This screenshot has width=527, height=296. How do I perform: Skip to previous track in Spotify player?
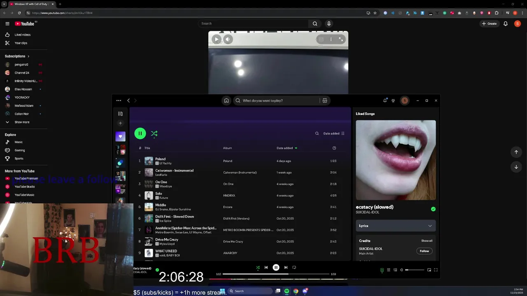[x=266, y=267]
